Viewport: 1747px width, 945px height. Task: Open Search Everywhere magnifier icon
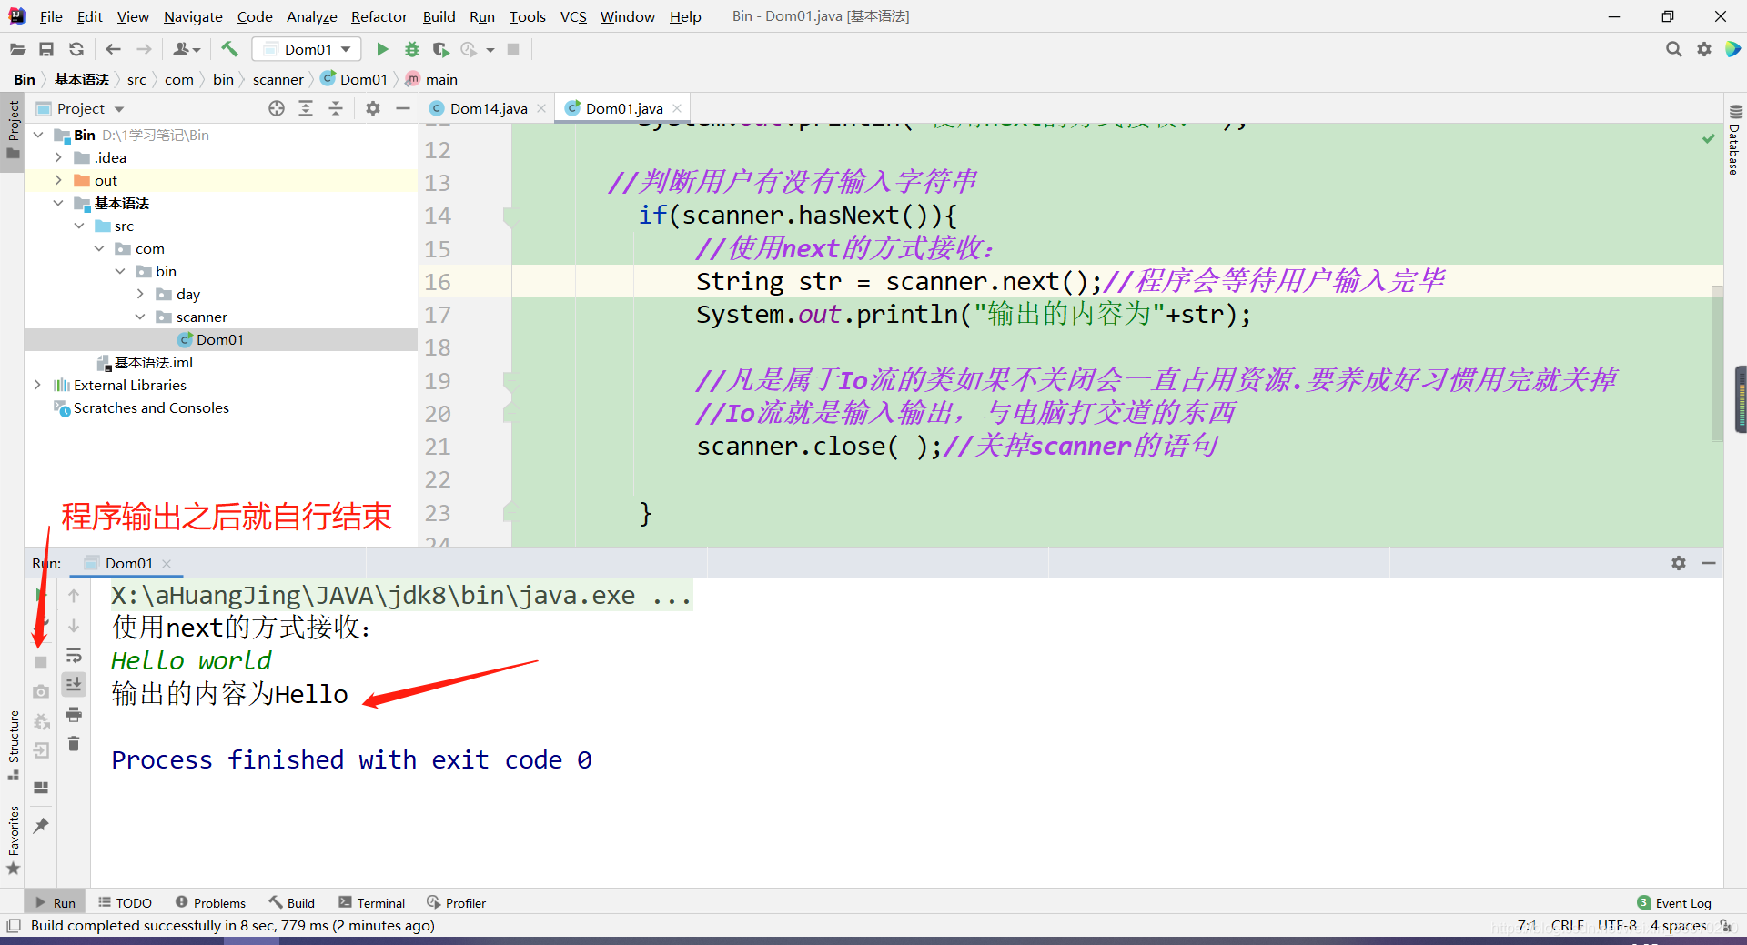click(x=1673, y=49)
